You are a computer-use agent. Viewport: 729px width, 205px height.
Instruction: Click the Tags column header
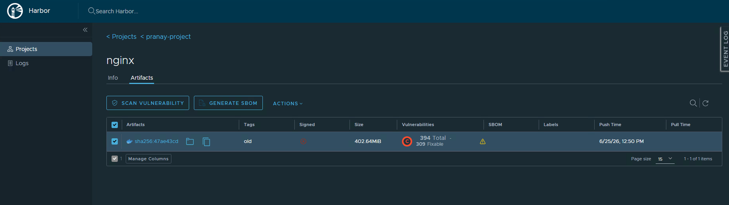point(249,125)
